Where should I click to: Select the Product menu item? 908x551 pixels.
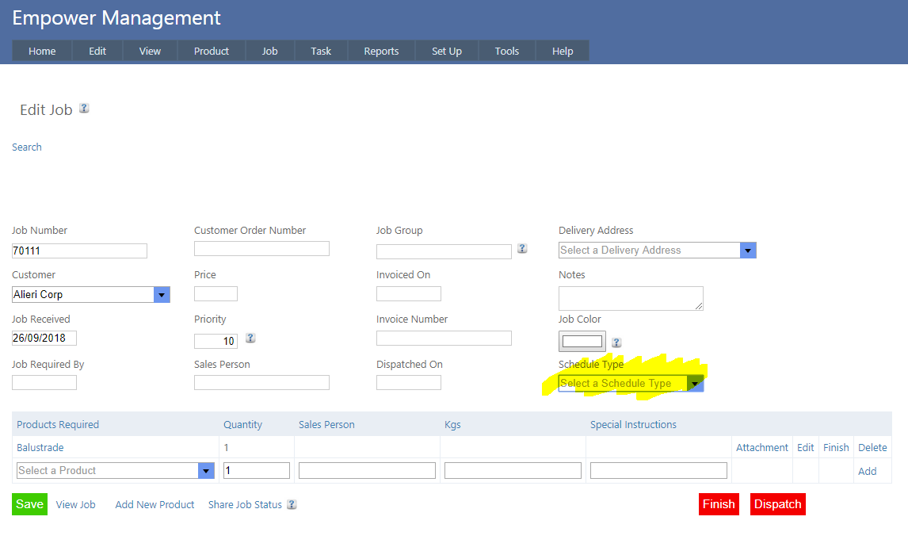(212, 51)
